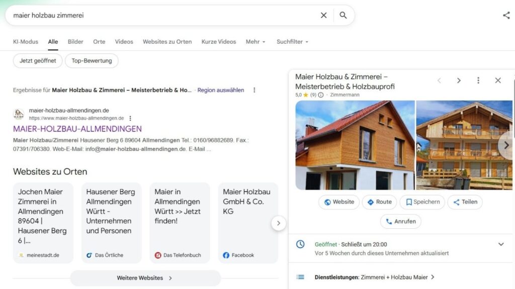Expand the opening hours chevron
Screen dimensions: 515x289
(501, 244)
